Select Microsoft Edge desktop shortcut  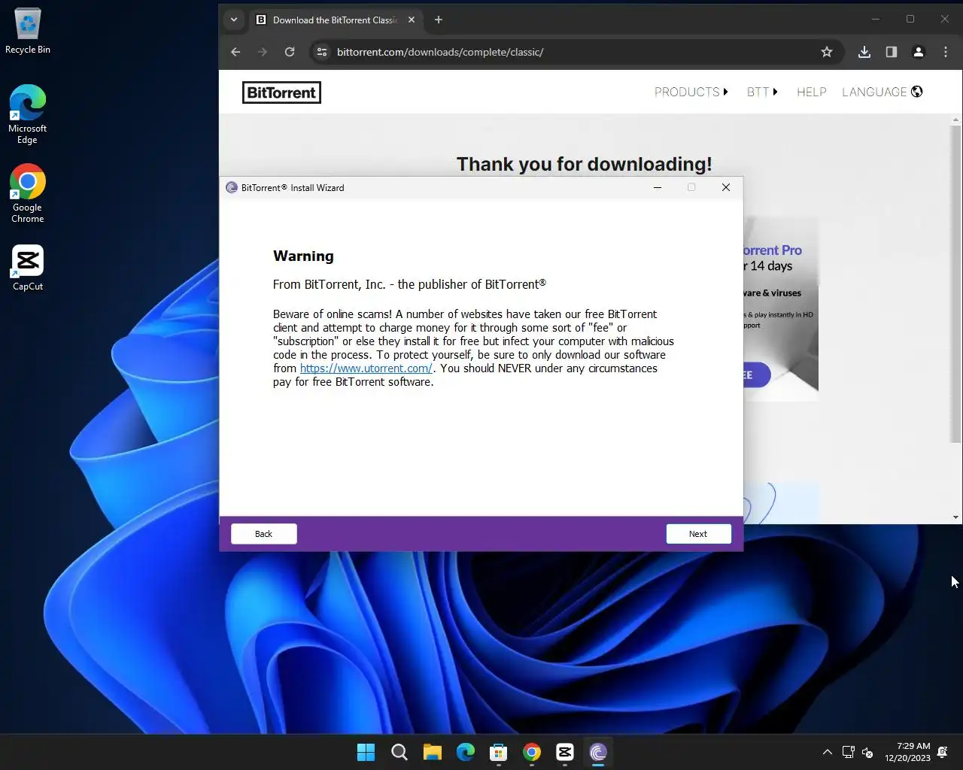[x=28, y=114]
